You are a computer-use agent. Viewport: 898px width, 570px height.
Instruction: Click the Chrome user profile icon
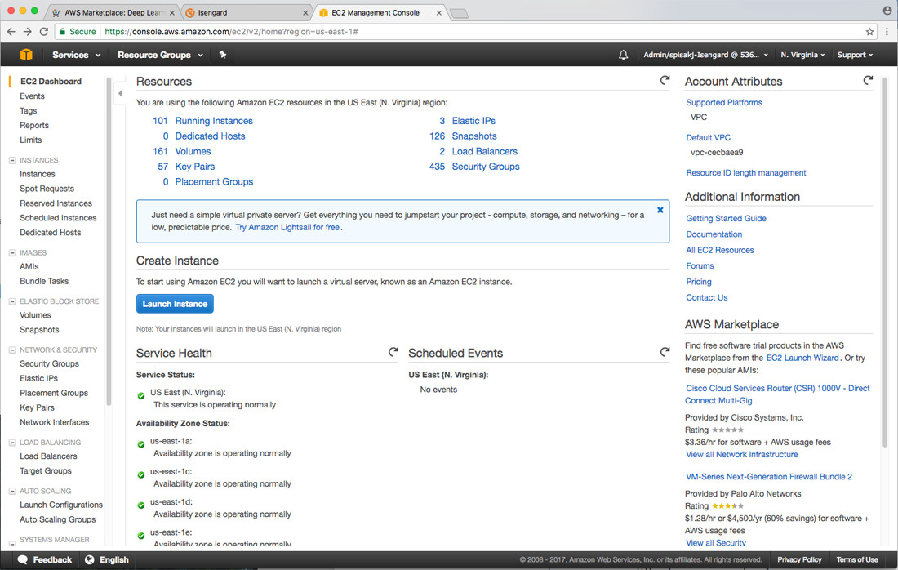(887, 11)
